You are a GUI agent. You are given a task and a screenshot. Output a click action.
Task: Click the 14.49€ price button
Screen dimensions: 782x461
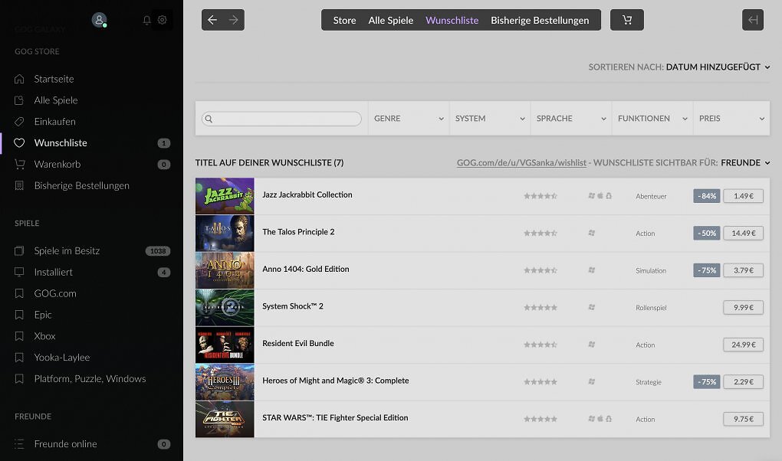743,233
